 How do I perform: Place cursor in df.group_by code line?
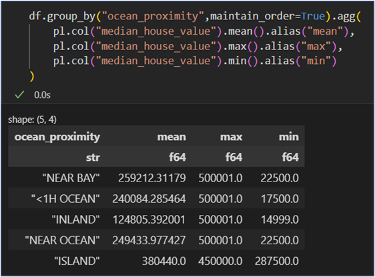195,16
